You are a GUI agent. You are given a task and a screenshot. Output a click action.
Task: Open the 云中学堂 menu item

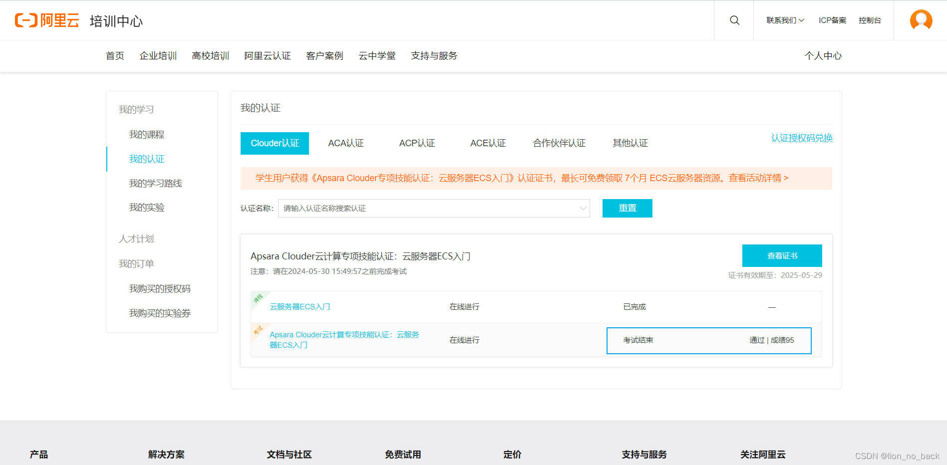pyautogui.click(x=377, y=56)
